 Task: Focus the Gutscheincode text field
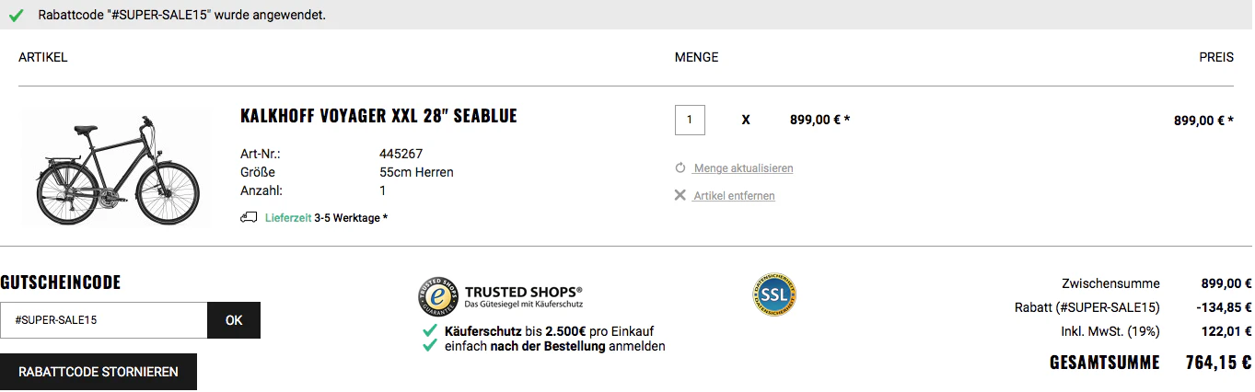pyautogui.click(x=104, y=320)
